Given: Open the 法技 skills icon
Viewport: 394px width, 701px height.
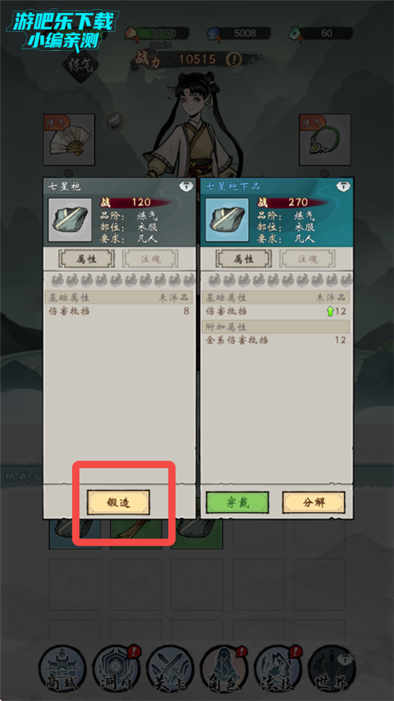Looking at the screenshot, I should pos(277,668).
